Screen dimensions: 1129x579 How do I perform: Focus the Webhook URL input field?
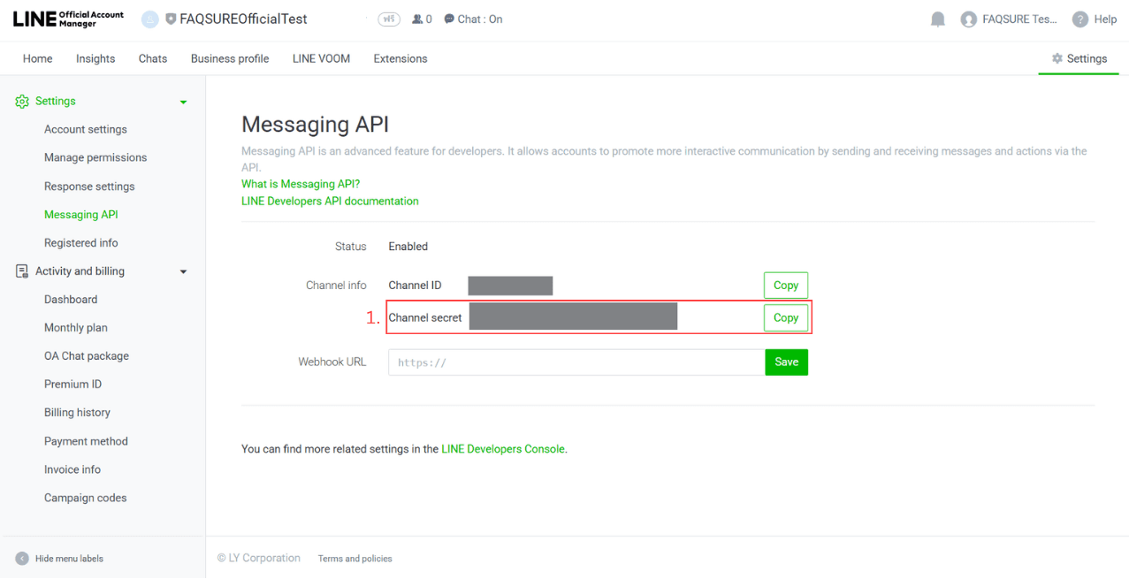[x=576, y=362]
